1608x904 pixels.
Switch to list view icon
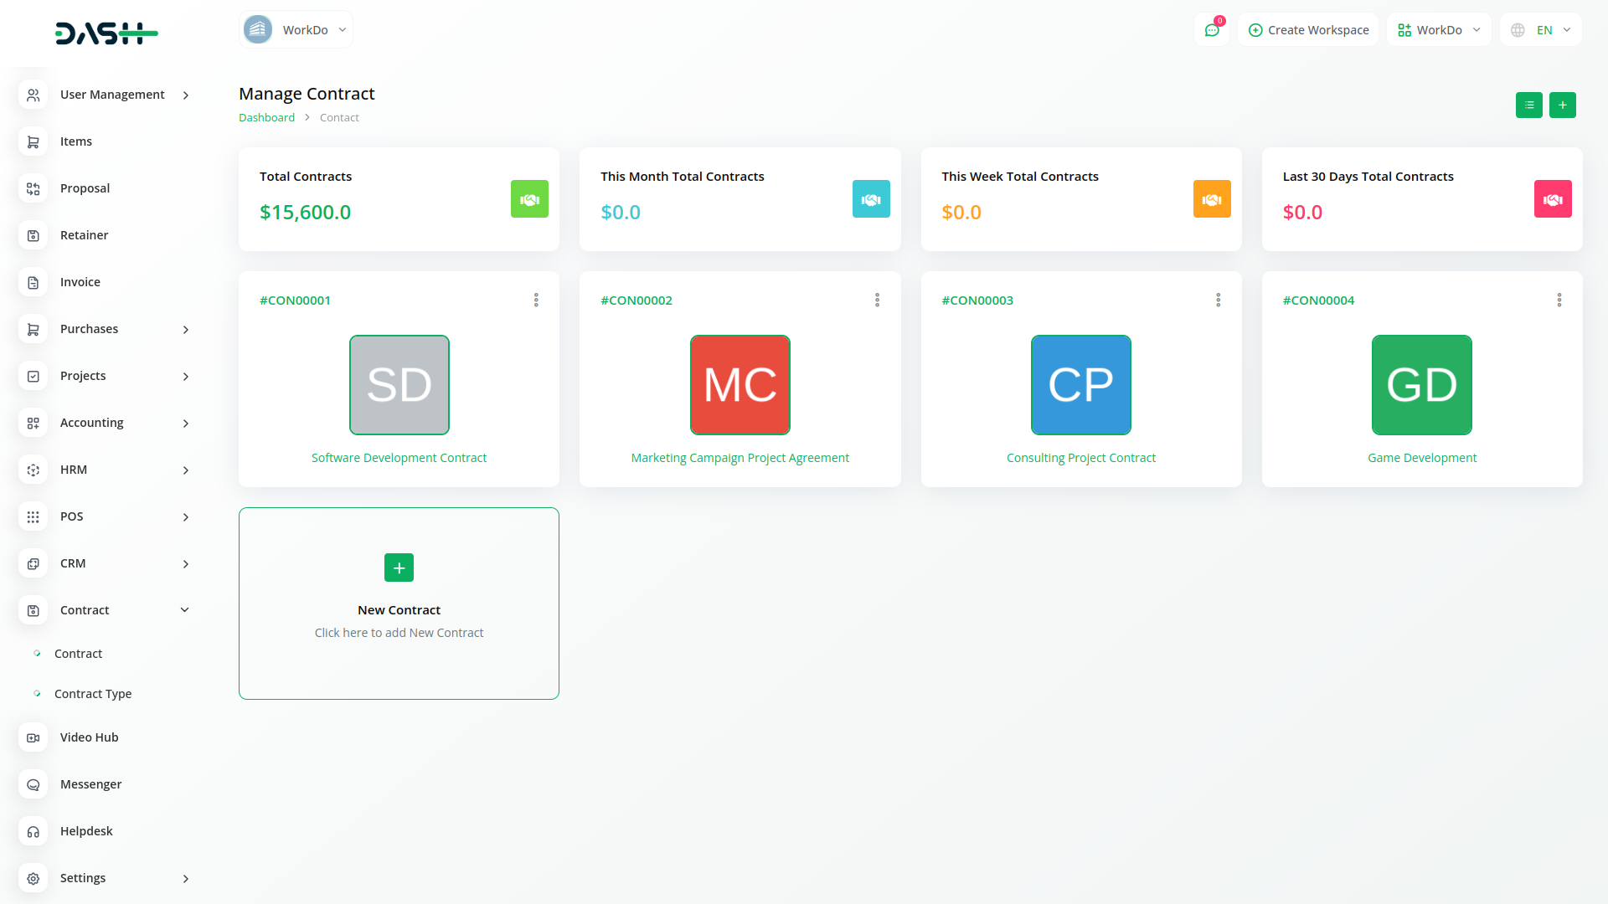click(x=1528, y=105)
